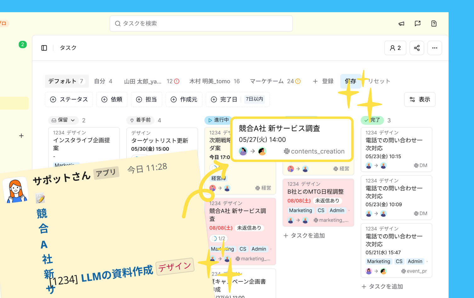Click タスクを追加 under B社とのMTG日程調整
The width and height of the screenshot is (474, 298).
tap(304, 235)
